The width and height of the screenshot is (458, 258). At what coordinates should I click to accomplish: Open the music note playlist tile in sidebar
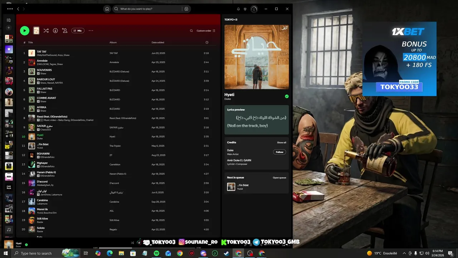9,229
